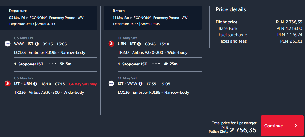Click the LOT airline logo for flight LO133

tap(8, 44)
